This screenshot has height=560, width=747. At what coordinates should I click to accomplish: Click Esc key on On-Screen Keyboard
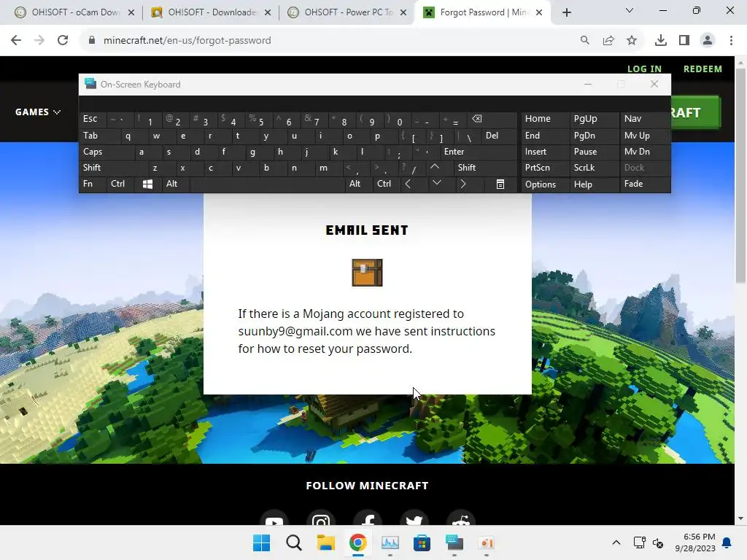pyautogui.click(x=92, y=119)
